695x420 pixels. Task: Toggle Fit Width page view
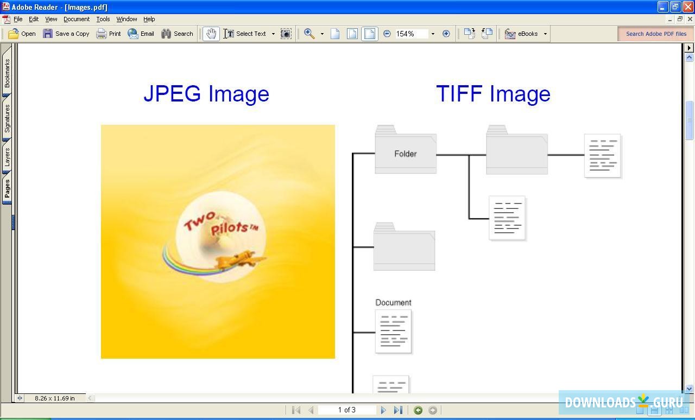pos(370,33)
